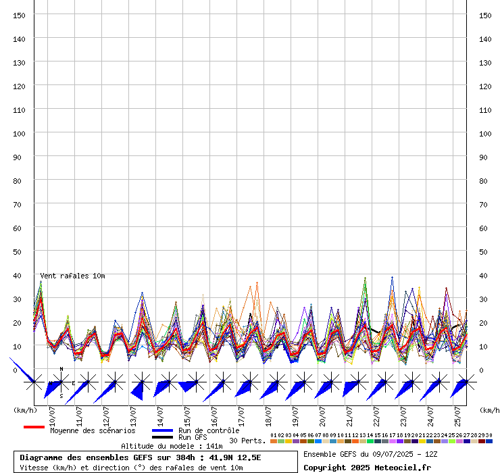Click the wind rose arrow for 24/07

(x=430, y=389)
